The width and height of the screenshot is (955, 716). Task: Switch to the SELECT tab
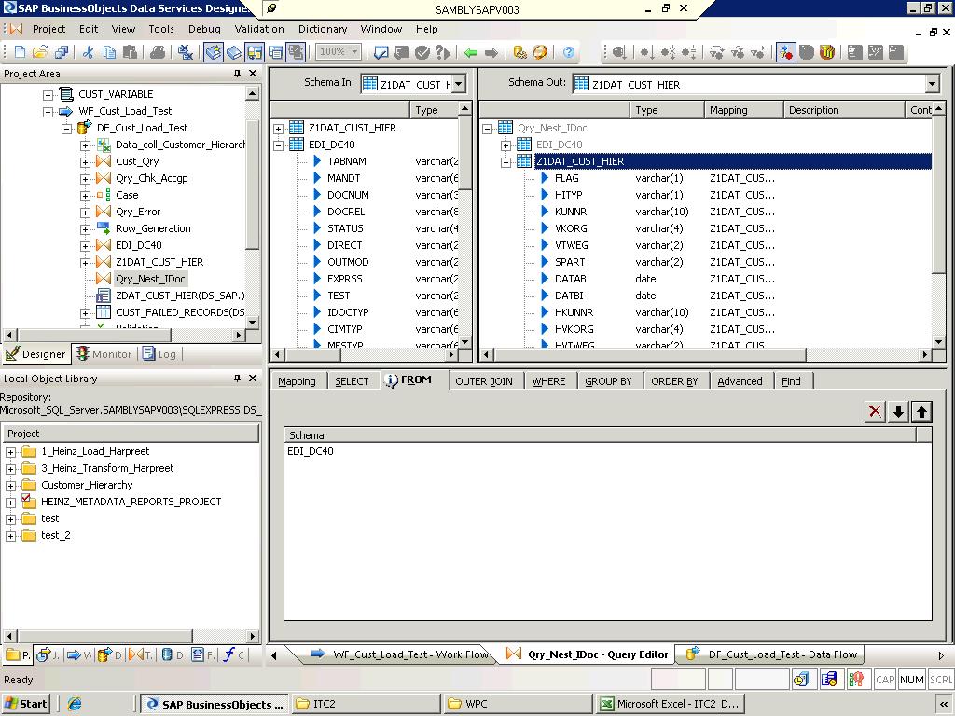352,381
